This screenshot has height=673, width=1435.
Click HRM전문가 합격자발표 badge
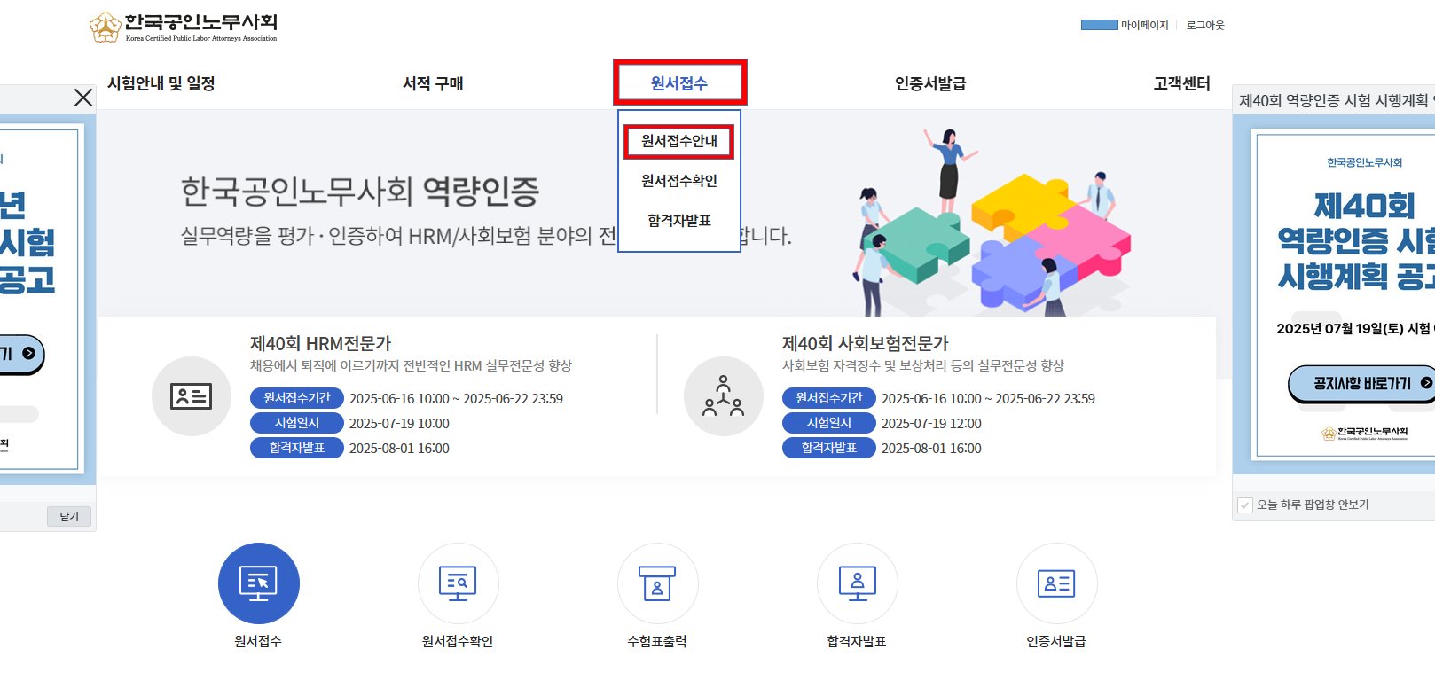point(297,449)
